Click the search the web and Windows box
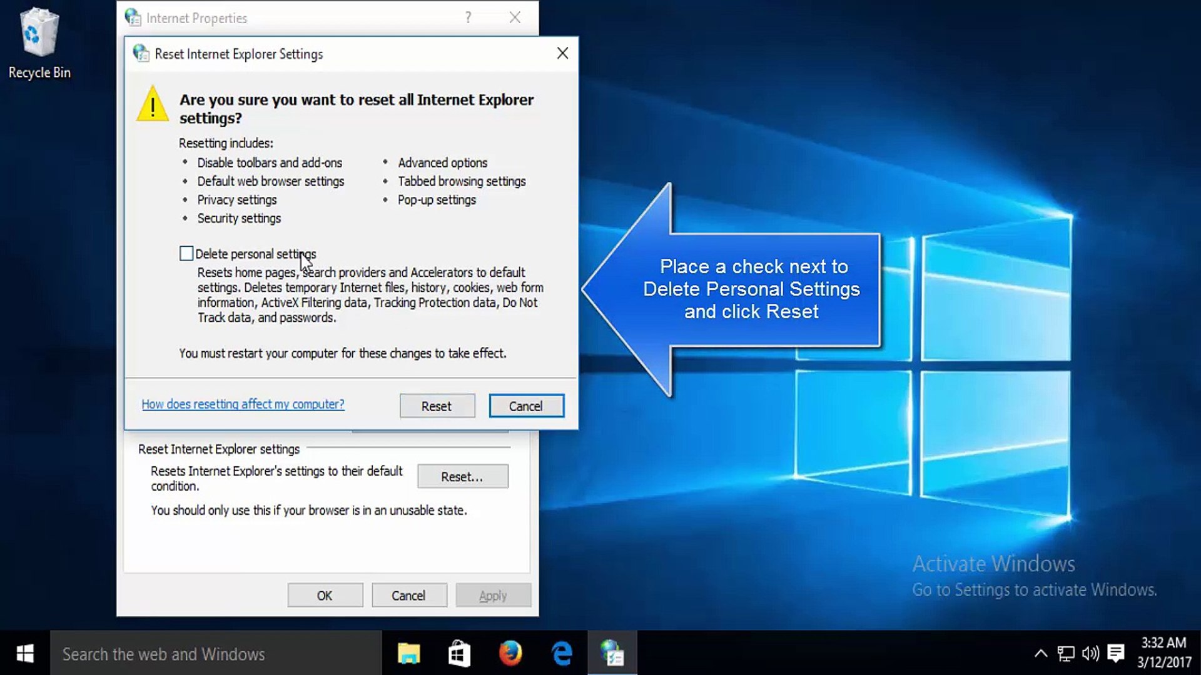The width and height of the screenshot is (1201, 675). pyautogui.click(x=216, y=654)
